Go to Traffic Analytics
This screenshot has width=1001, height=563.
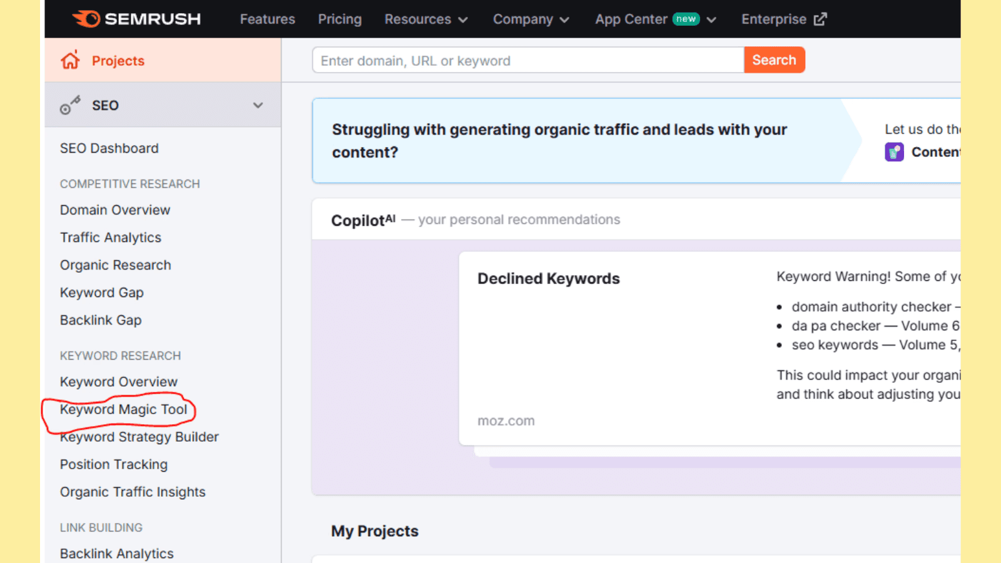click(111, 238)
